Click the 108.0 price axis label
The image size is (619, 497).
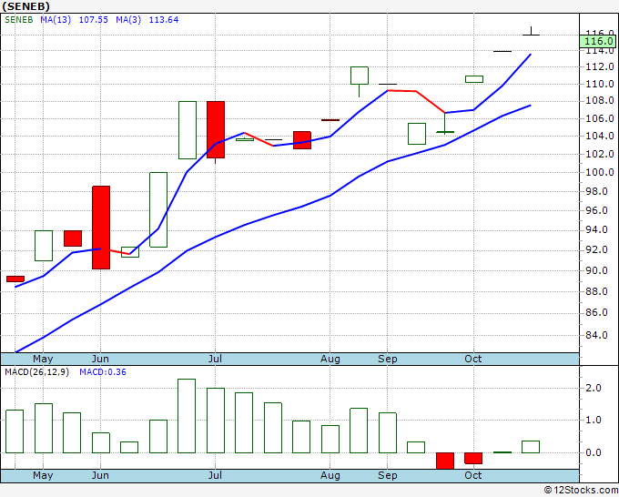[600, 101]
